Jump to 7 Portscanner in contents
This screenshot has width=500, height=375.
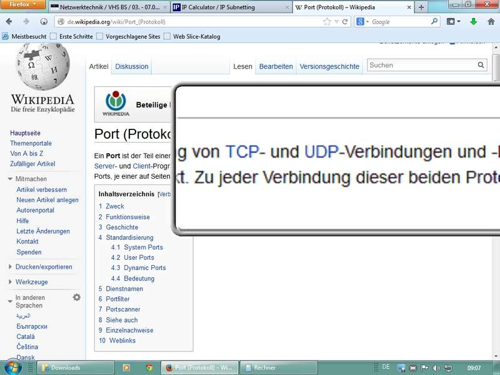click(x=119, y=309)
